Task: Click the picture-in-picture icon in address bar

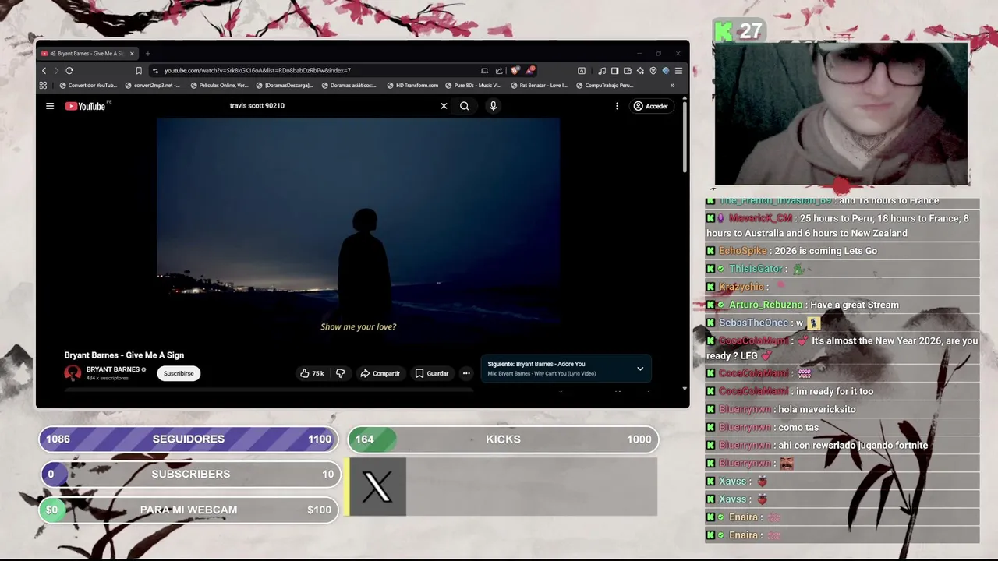Action: (x=484, y=70)
